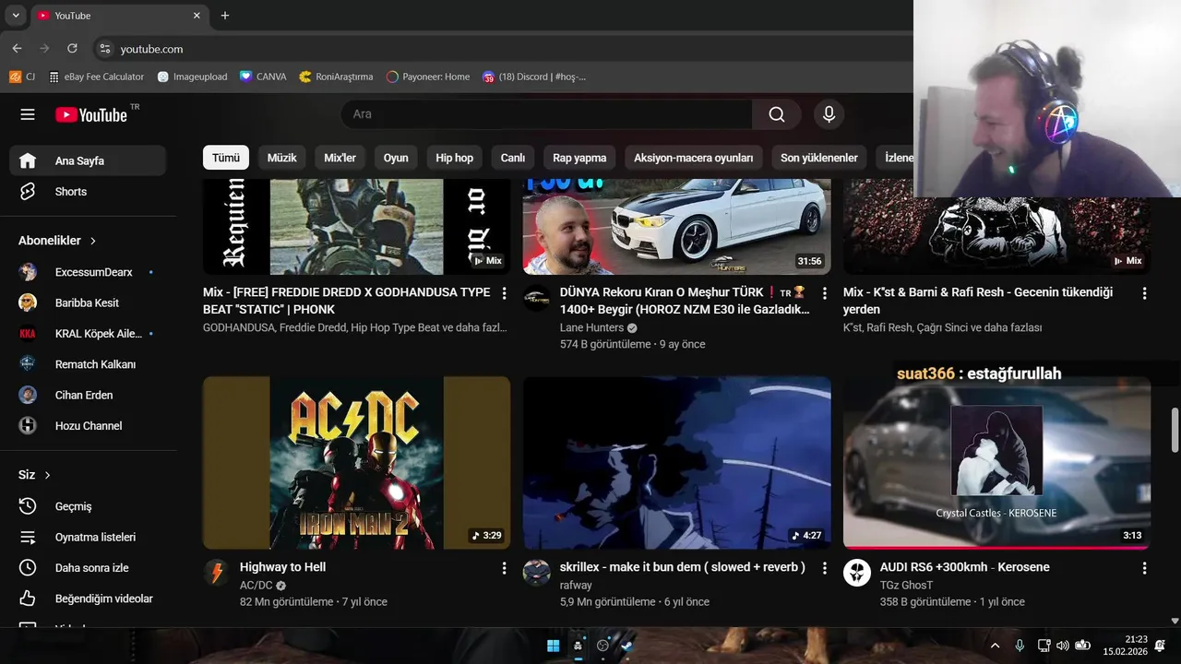
Task: Open the eBay Fee Calculator bookmark
Action: click(96, 77)
